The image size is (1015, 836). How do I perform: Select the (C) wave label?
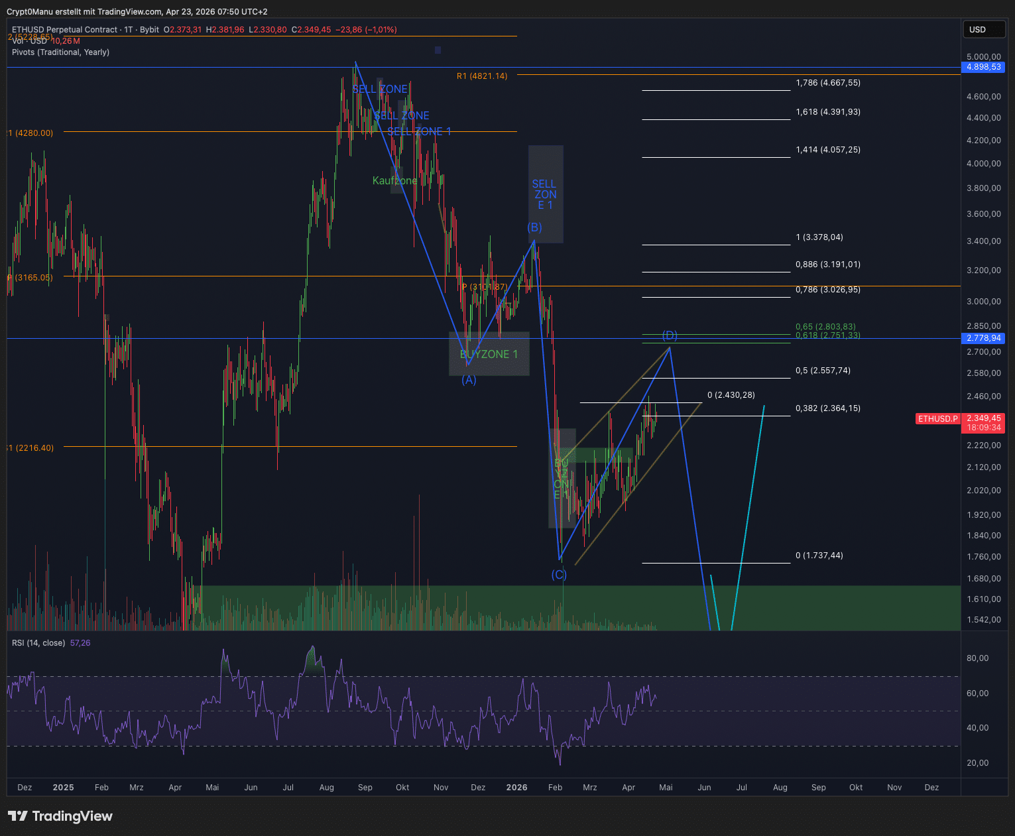[x=559, y=575]
